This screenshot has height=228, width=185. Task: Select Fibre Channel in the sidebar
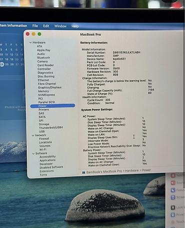click(x=47, y=84)
